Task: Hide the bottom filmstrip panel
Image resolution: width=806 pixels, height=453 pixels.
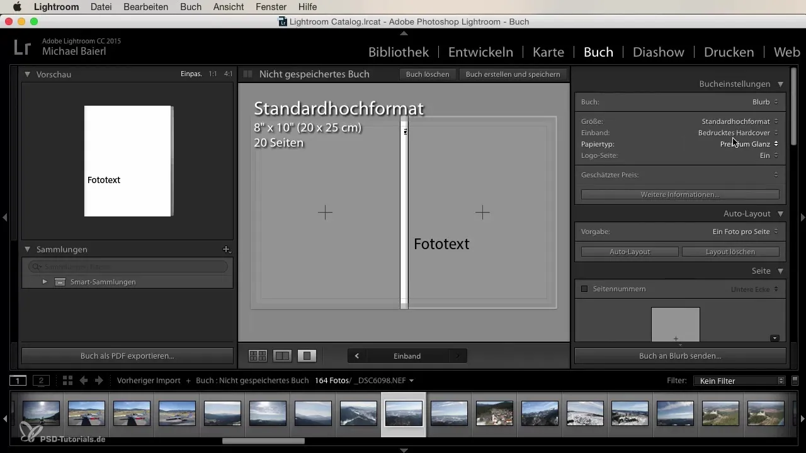Action: (404, 450)
